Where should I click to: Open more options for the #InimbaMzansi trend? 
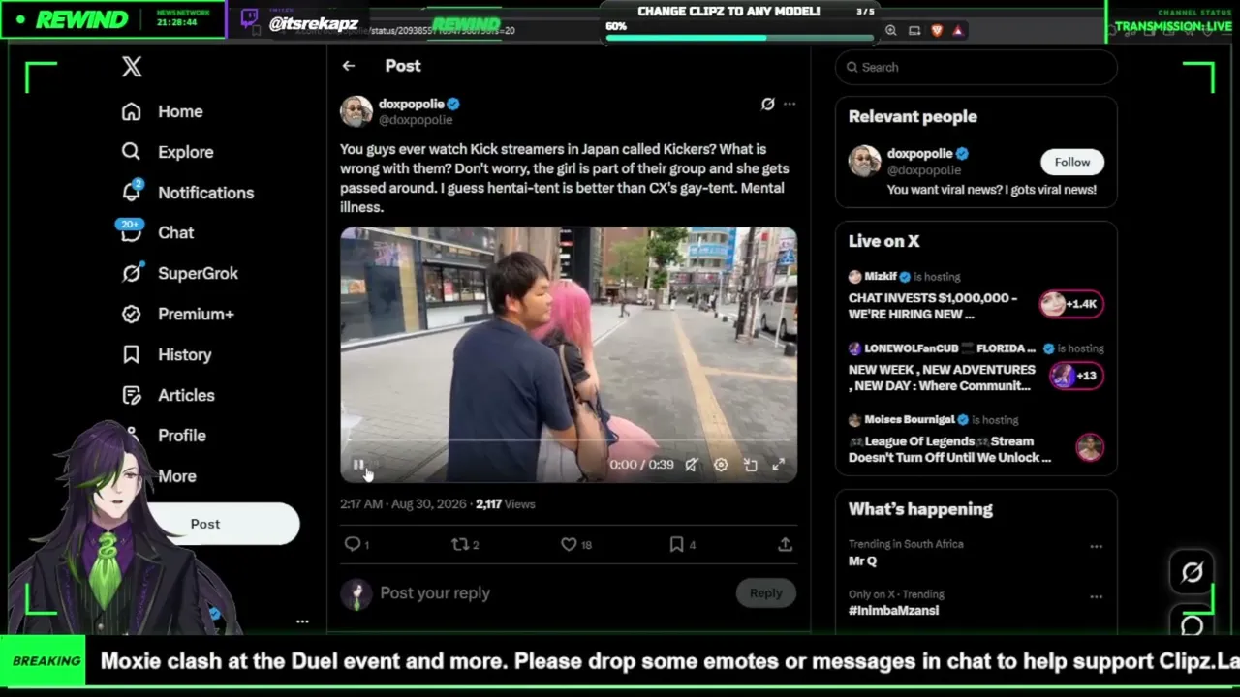coord(1096,596)
